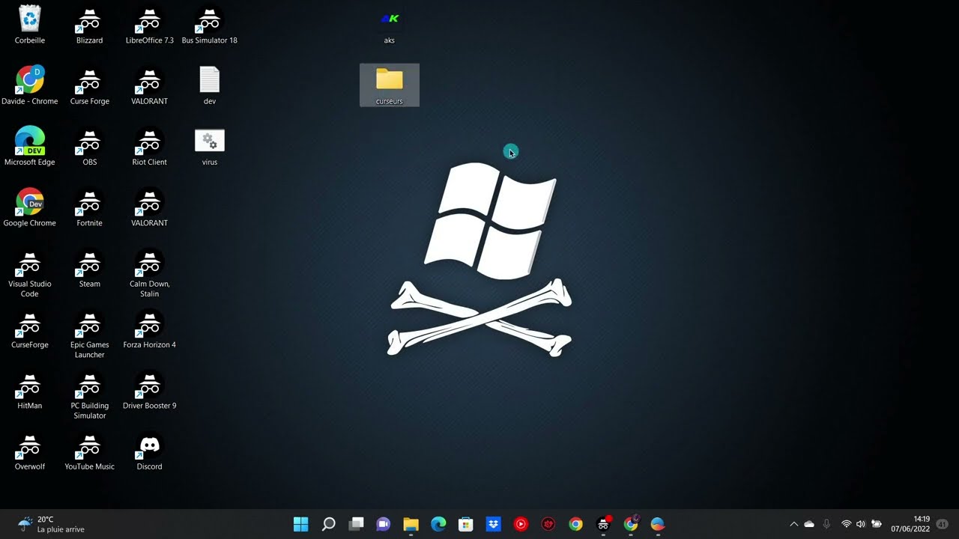This screenshot has height=539, width=959.
Task: Select the Davide - Chrome desktop shortcut
Action: pyautogui.click(x=30, y=85)
